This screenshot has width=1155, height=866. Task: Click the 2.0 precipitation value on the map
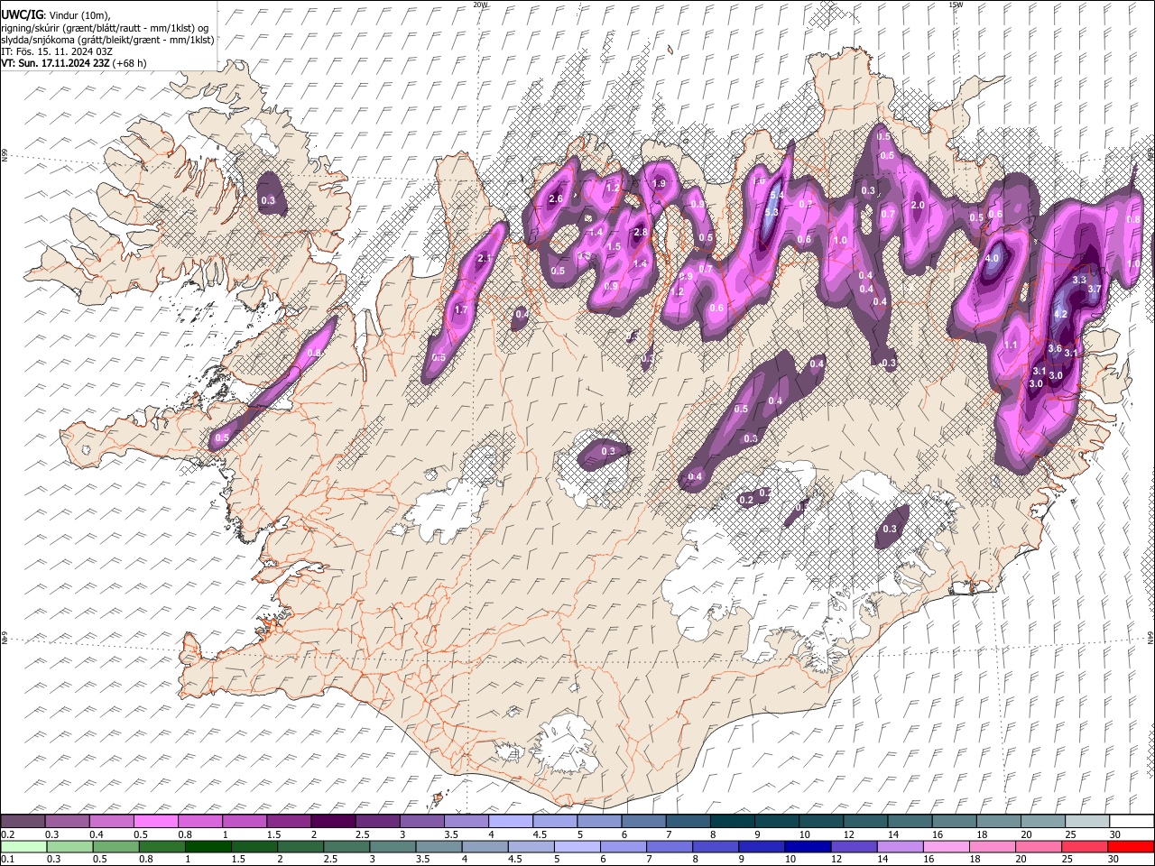(919, 206)
